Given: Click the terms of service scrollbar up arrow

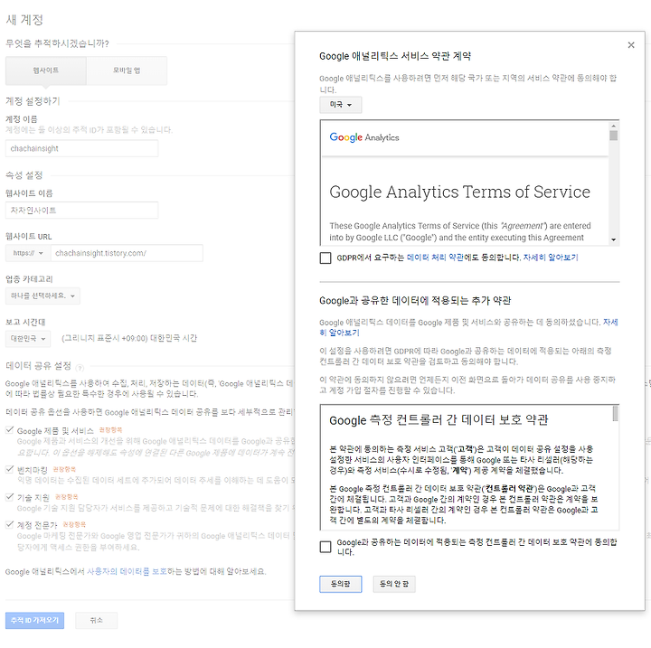Looking at the screenshot, I should click(614, 126).
